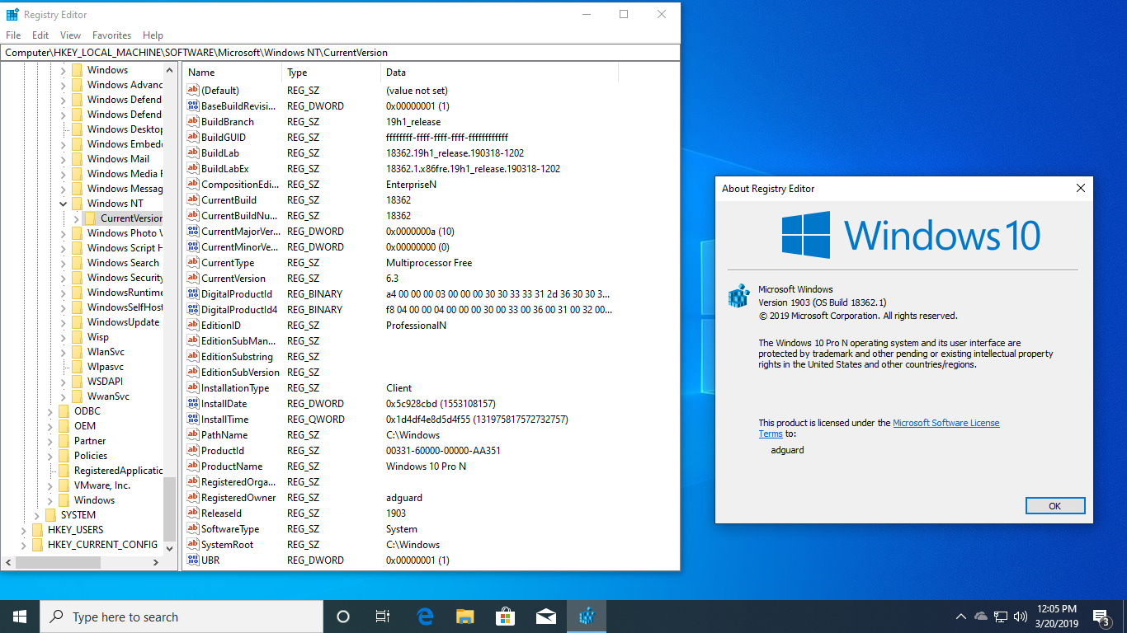
Task: Open Task View from the taskbar
Action: 383,617
